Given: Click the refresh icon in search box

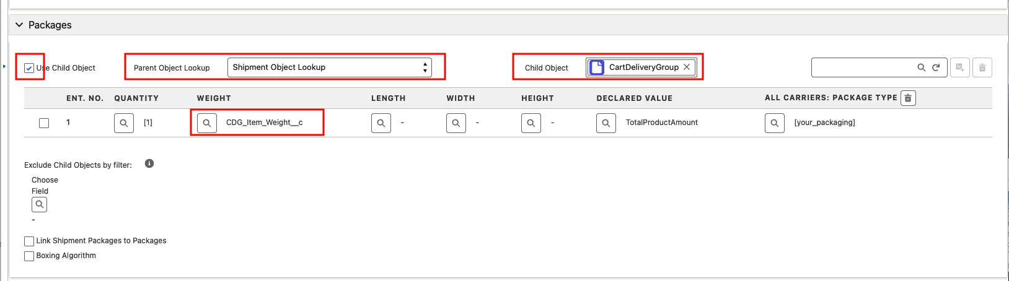Looking at the screenshot, I should (x=936, y=67).
